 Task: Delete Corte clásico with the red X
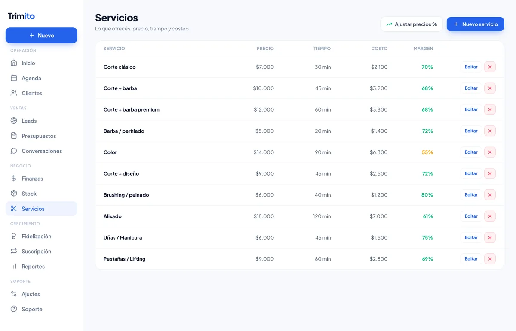point(490,67)
